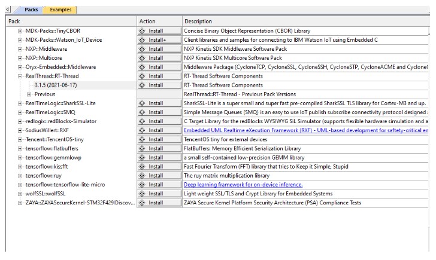Install the redBlocks-Simulator pack
Viewport: 436px width, 260px height.
pos(159,121)
